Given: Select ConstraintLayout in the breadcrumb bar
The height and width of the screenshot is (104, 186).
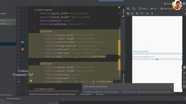Looking at the screenshot, I should [x=52, y=94].
